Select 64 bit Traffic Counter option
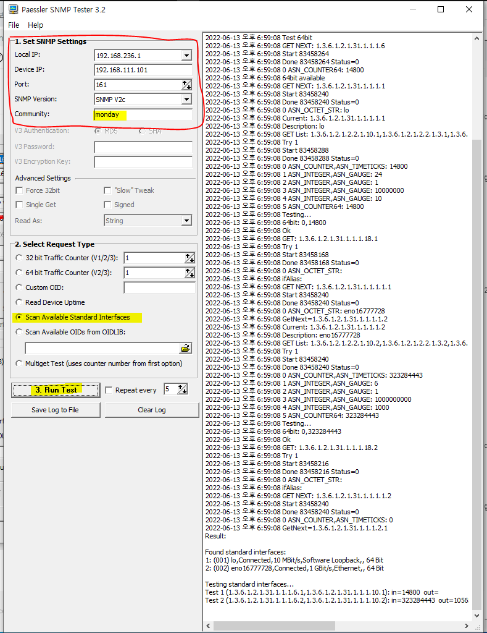Screen dimensions: 487x633 [19, 273]
